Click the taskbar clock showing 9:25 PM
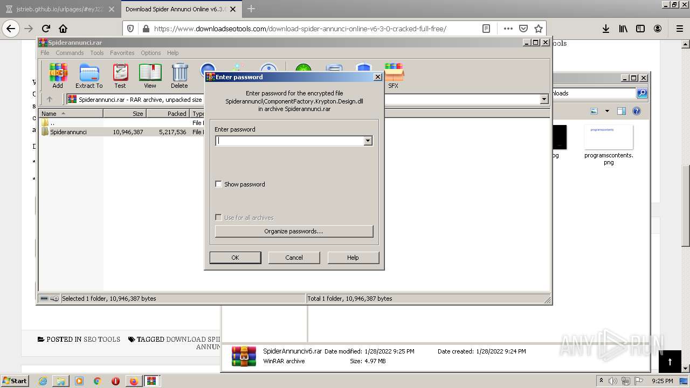Viewport: 690px width, 388px height. (662, 381)
